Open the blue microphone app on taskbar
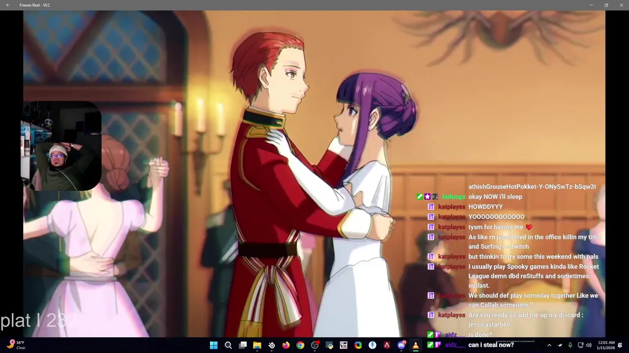 tap(372, 345)
